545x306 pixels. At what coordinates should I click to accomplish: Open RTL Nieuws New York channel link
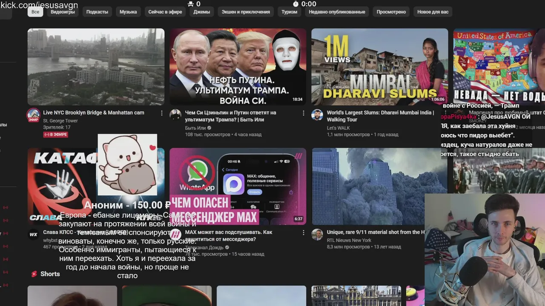click(349, 240)
